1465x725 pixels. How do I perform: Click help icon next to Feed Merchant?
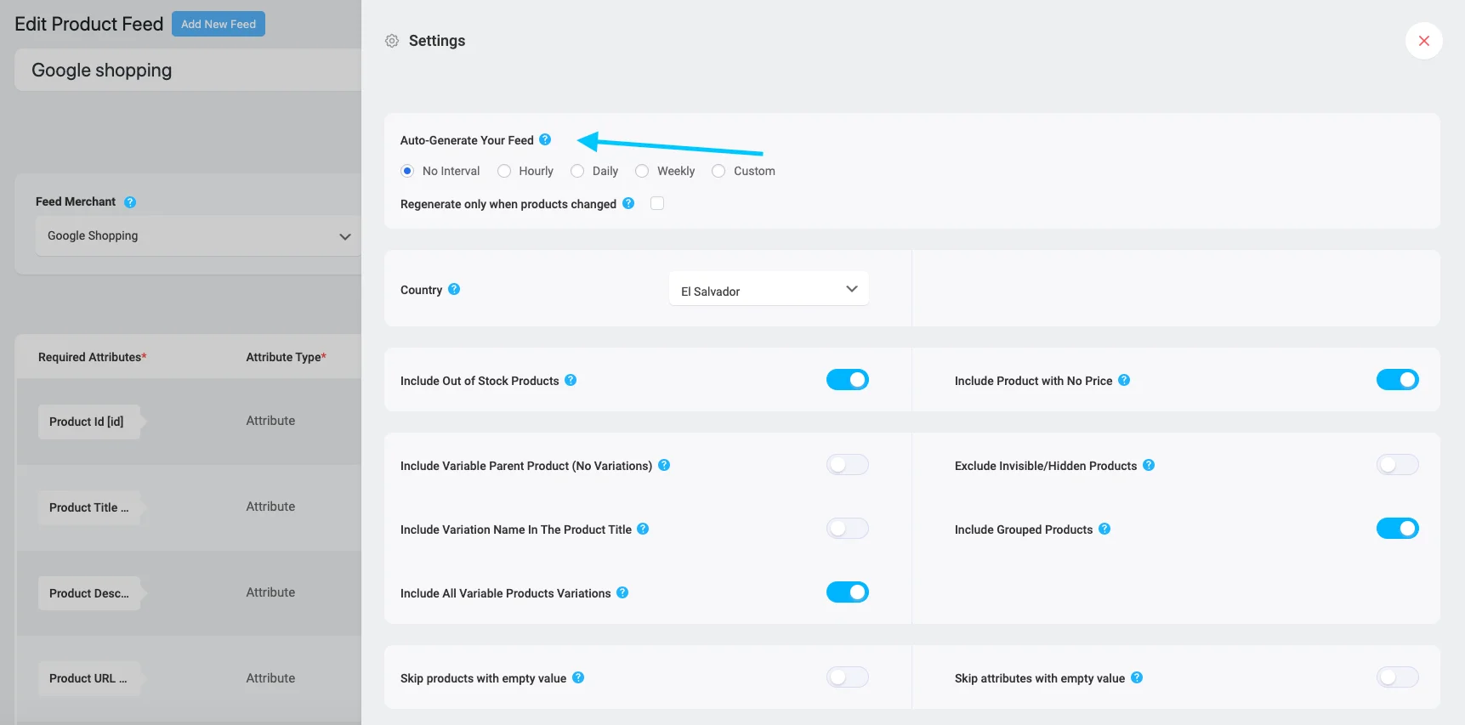(130, 202)
